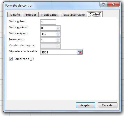Click inside Vincular con la celda field
This screenshot has width=124, height=116.
click(59, 52)
